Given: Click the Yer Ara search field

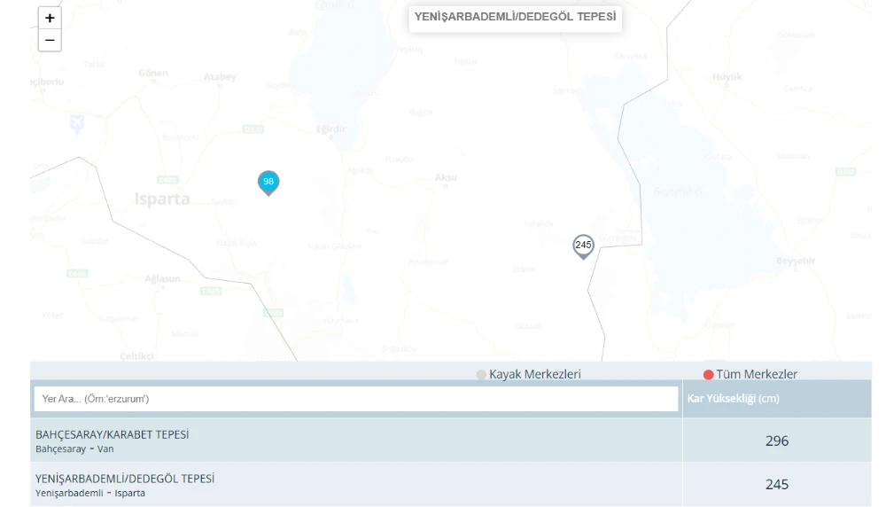Looking at the screenshot, I should pos(355,399).
